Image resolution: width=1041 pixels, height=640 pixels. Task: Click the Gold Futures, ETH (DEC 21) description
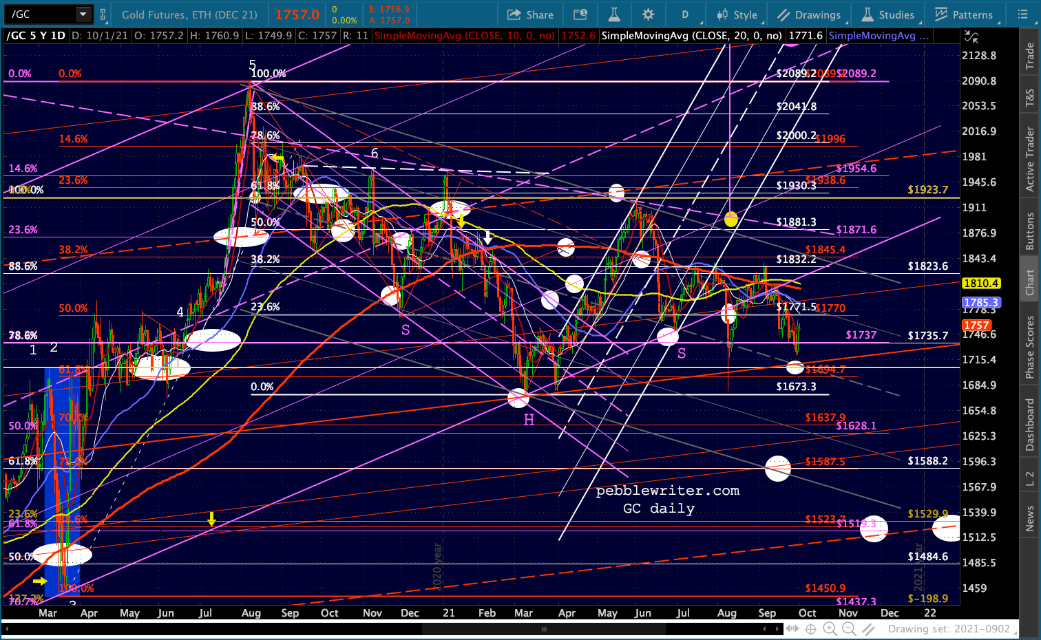(189, 14)
